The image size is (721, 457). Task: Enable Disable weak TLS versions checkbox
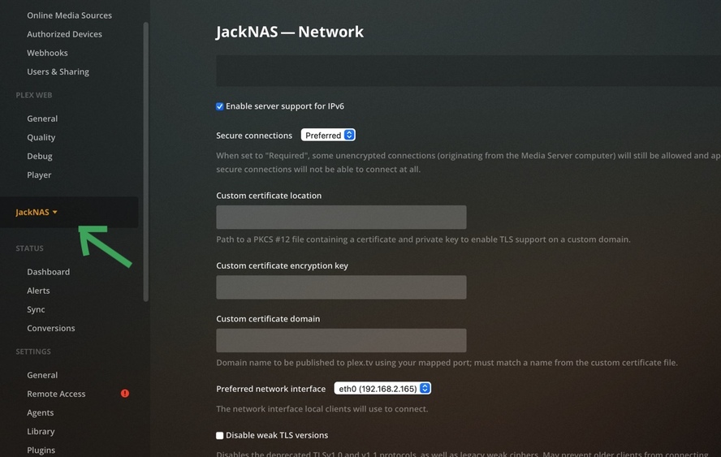[x=220, y=435]
